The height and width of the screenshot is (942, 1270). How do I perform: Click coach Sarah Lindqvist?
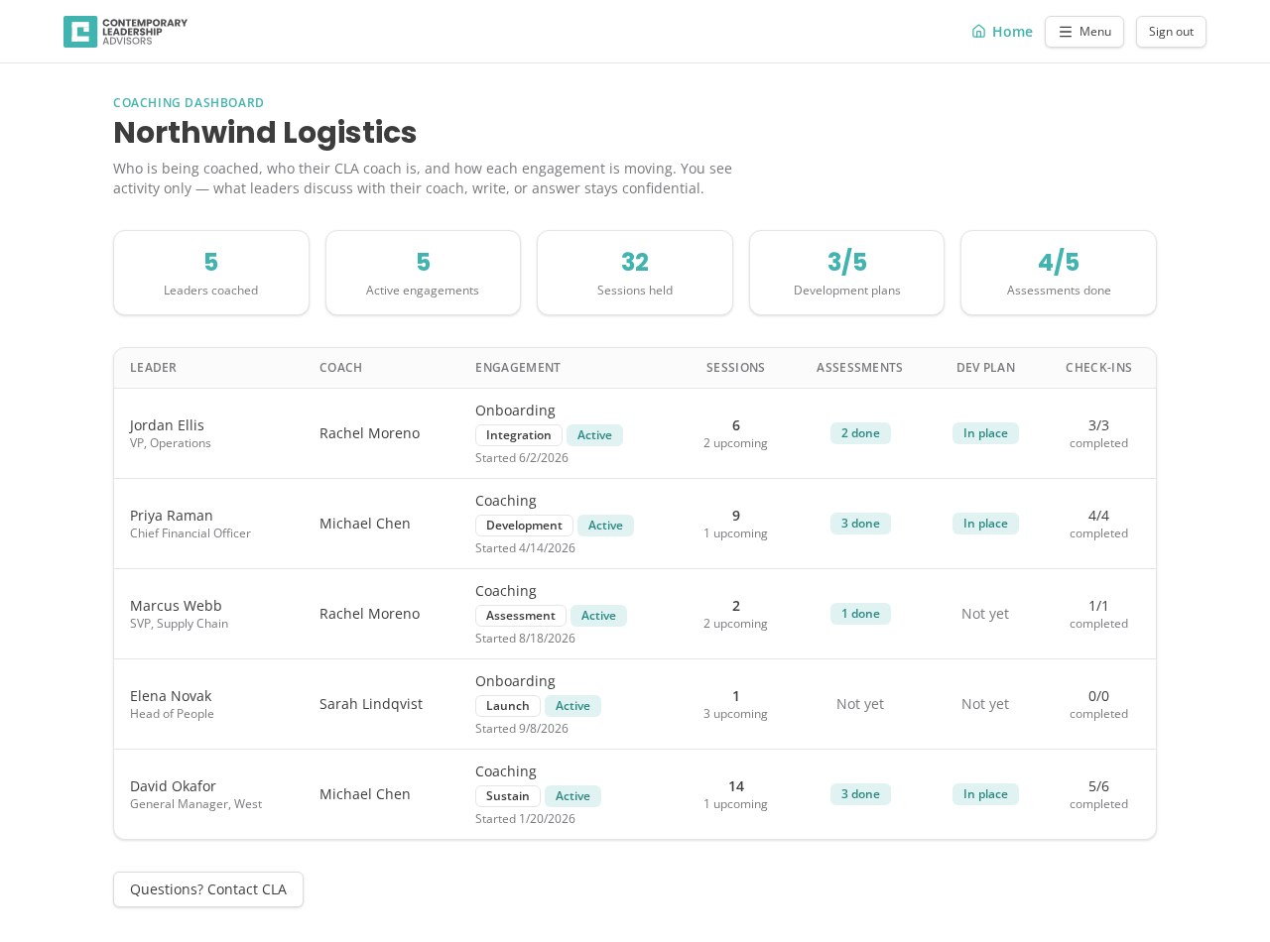click(x=371, y=704)
